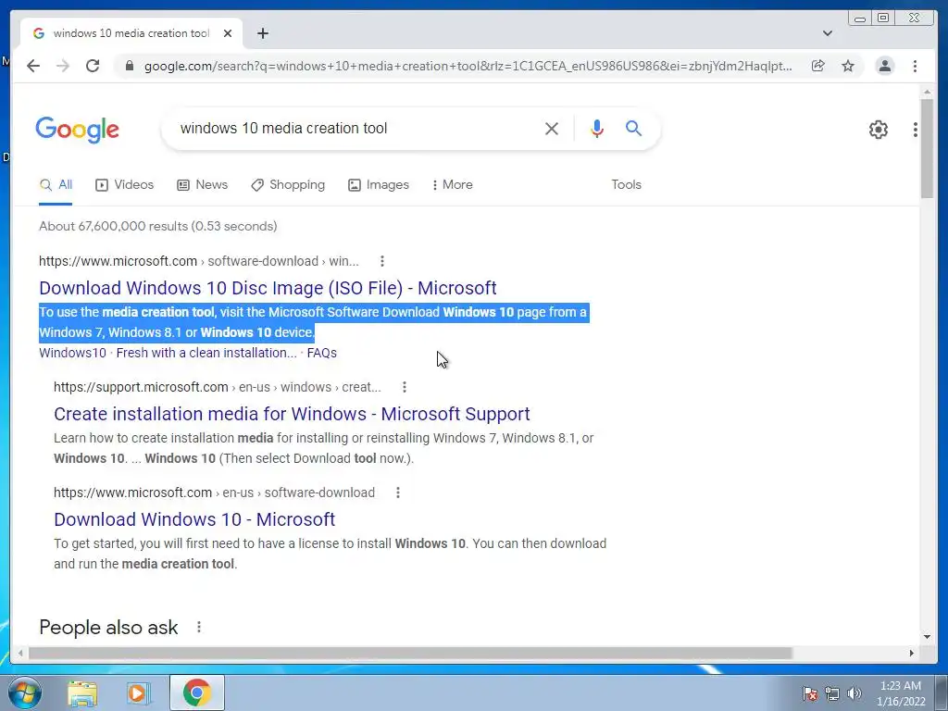Switch to the Shopping tab
The width and height of the screenshot is (948, 711).
288,185
